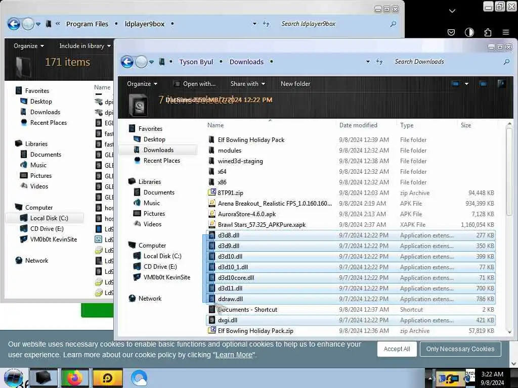The width and height of the screenshot is (518, 388).
Task: Sort by the Type column header
Action: (x=407, y=125)
